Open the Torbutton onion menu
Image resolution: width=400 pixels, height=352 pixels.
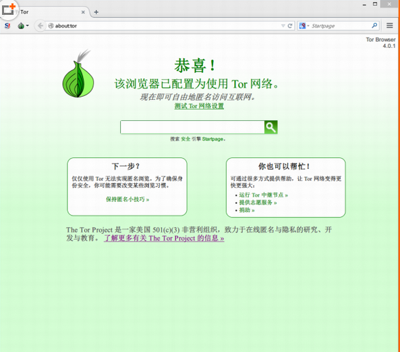[23, 26]
